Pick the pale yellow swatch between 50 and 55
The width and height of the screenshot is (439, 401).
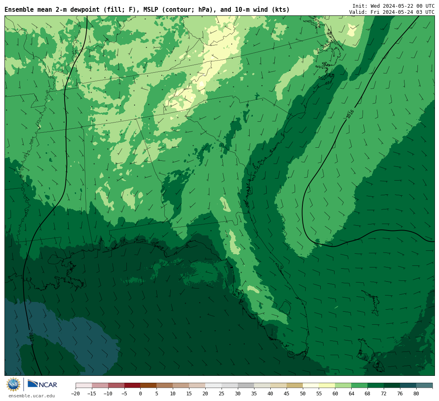click(311, 386)
